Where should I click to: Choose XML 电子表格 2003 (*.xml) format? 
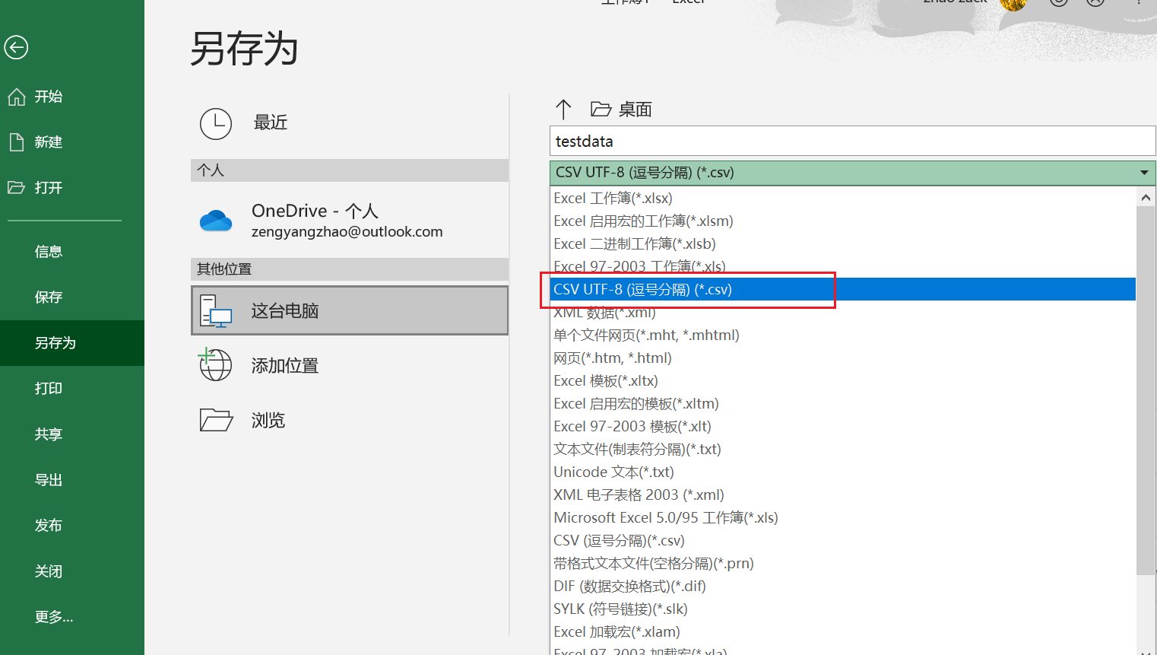click(842, 495)
